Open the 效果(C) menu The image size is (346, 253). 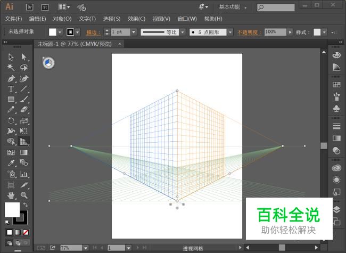[x=136, y=19]
